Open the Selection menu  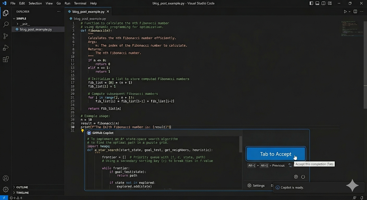[x=35, y=3]
